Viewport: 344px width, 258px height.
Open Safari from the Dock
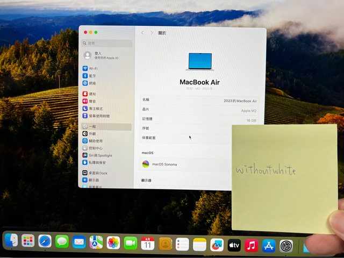click(45, 241)
